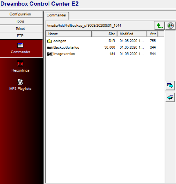Click the imageversion file icon

[x=49, y=54]
